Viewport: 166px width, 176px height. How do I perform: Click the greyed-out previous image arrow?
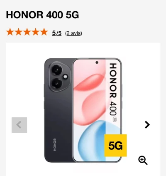(x=19, y=125)
